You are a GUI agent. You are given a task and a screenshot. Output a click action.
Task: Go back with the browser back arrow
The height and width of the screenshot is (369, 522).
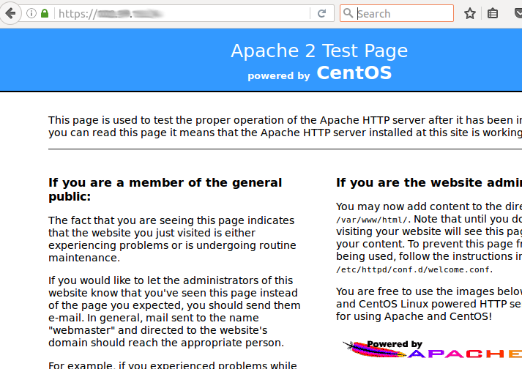click(x=11, y=14)
